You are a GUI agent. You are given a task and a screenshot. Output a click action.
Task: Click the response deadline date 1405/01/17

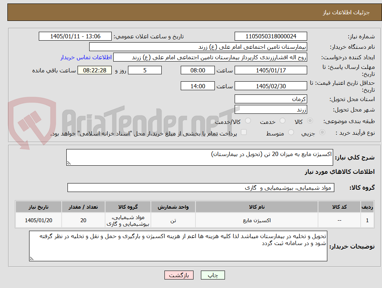[271, 70]
